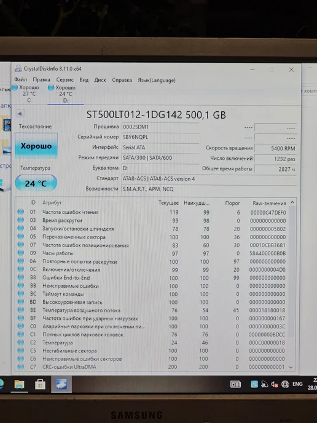The image size is (317, 423).
Task: Click status dot for CRC-ошибки UltraDMA
Action: (x=20, y=366)
